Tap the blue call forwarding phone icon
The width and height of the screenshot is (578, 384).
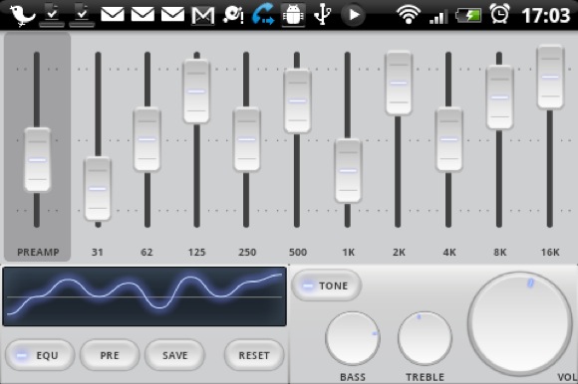[x=263, y=14]
